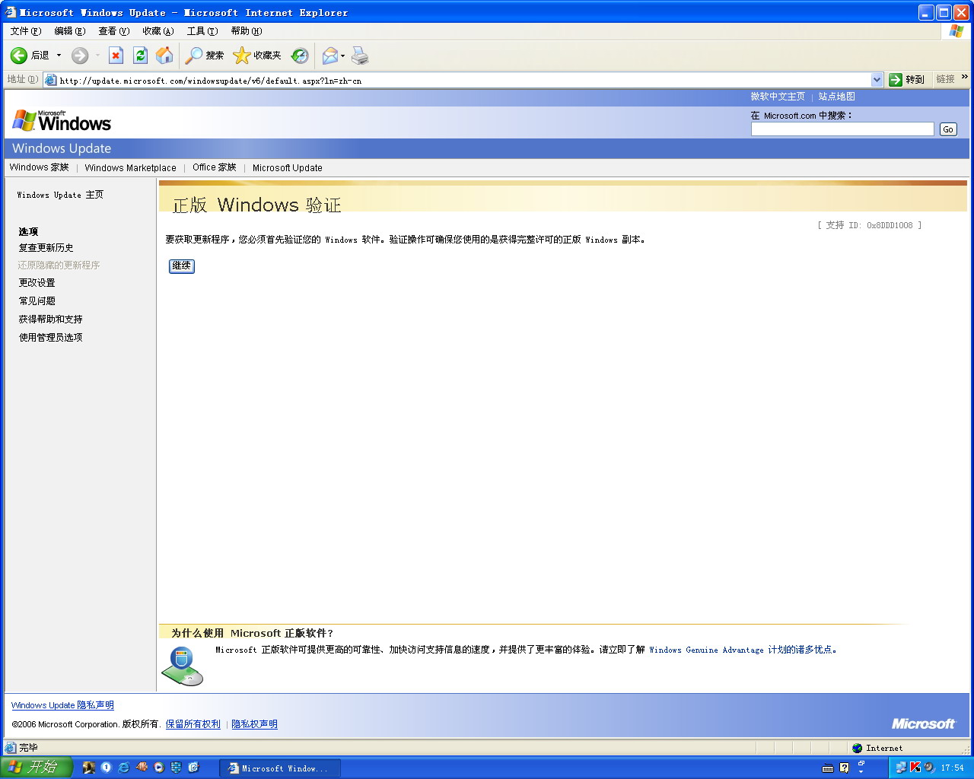Open the address bar URL dropdown
Screen dimensions: 974x779
[x=877, y=80]
